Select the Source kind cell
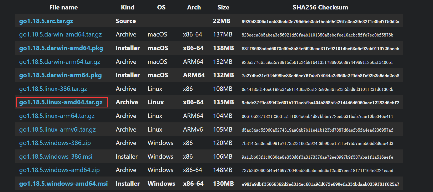 point(126,21)
